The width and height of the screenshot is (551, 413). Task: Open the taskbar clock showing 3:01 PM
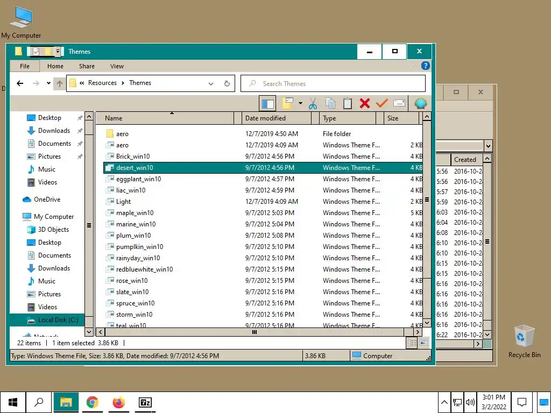pos(494,402)
